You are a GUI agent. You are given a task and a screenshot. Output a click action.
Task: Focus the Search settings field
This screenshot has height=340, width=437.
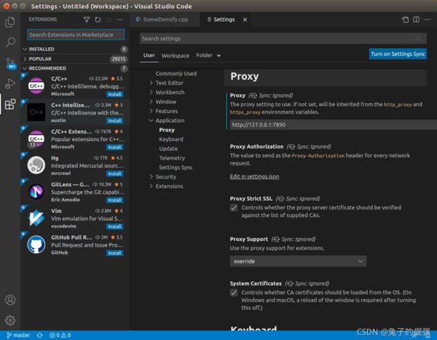click(283, 39)
